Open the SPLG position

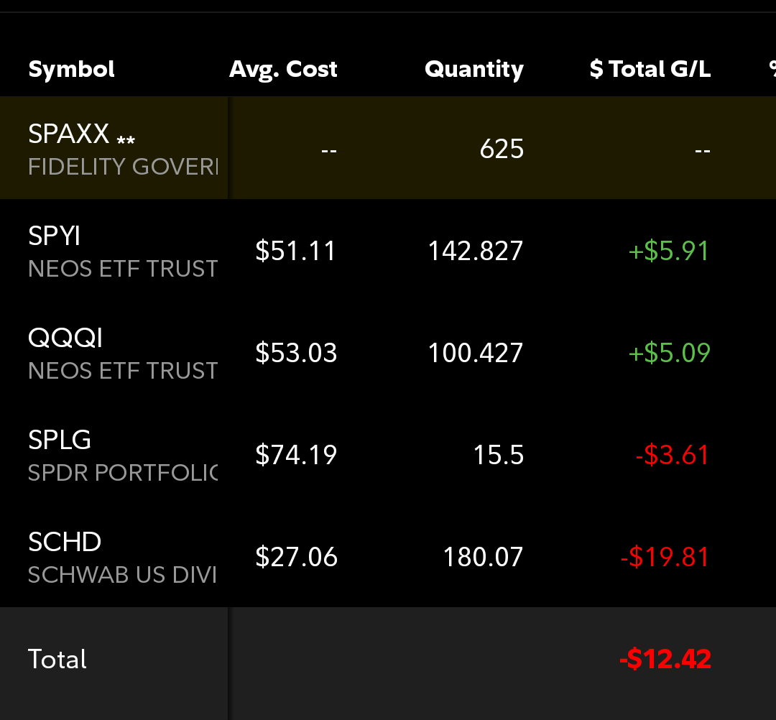60,440
